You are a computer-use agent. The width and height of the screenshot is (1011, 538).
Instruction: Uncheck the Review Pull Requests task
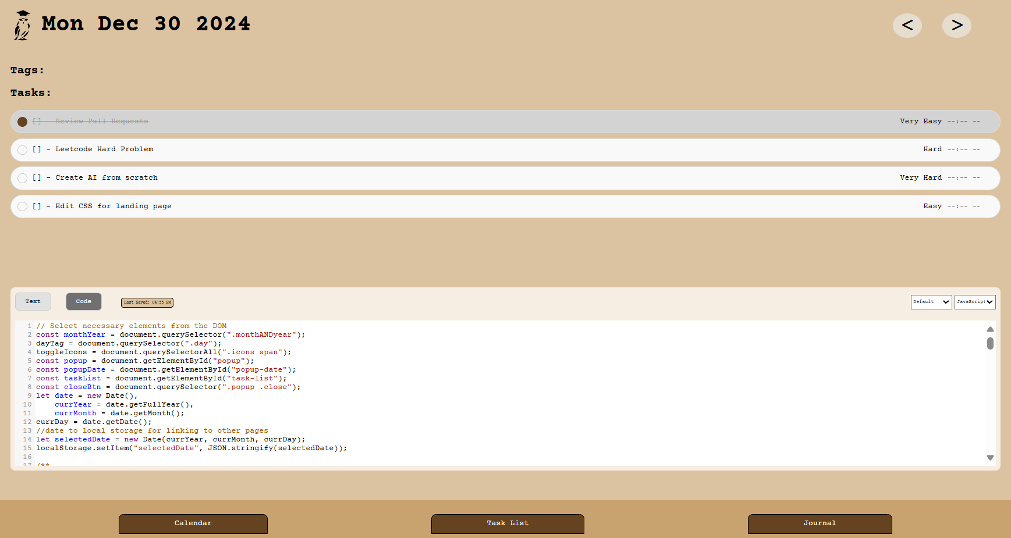22,122
